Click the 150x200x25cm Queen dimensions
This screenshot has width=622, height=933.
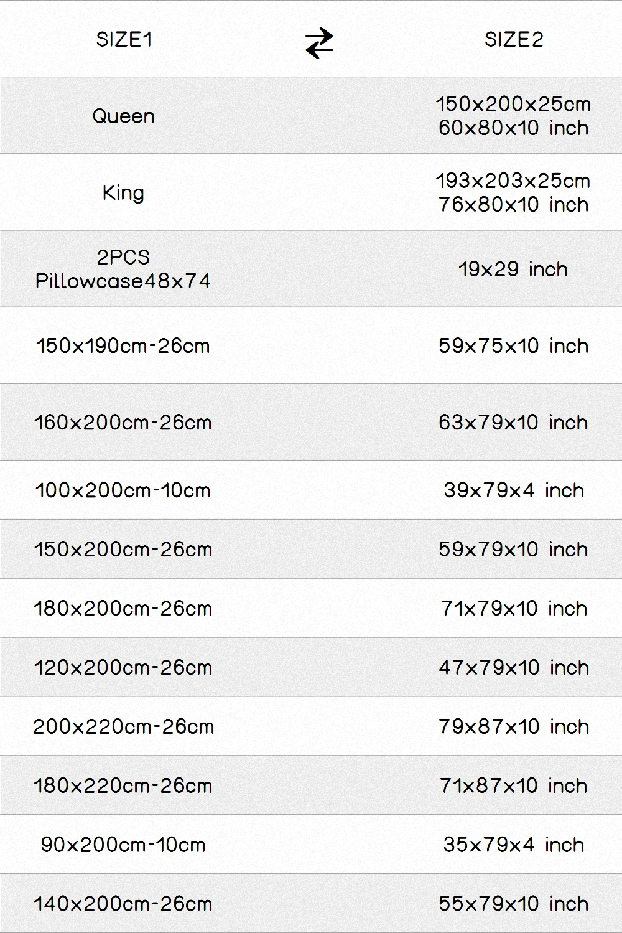513,104
